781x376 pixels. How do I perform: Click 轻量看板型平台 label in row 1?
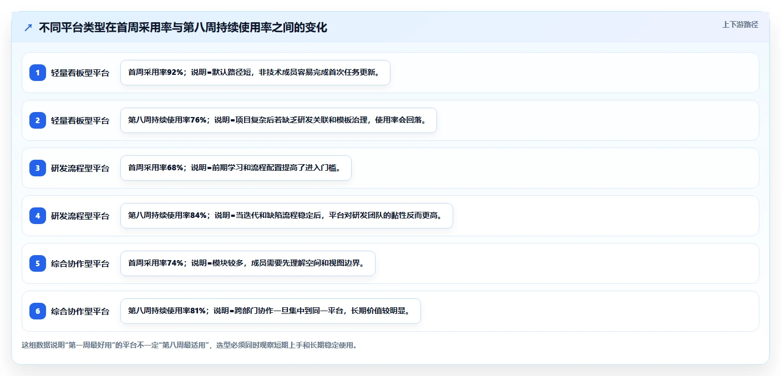tap(80, 73)
